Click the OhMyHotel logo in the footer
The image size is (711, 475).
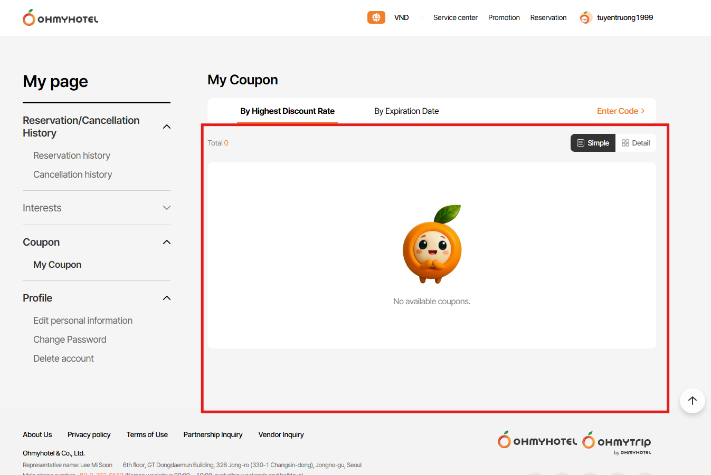tap(537, 440)
